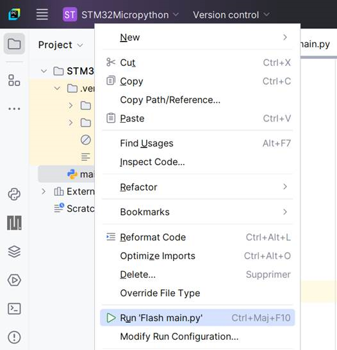The height and width of the screenshot is (350, 337).
Task: Open the Version control dropdown
Action: 231,15
